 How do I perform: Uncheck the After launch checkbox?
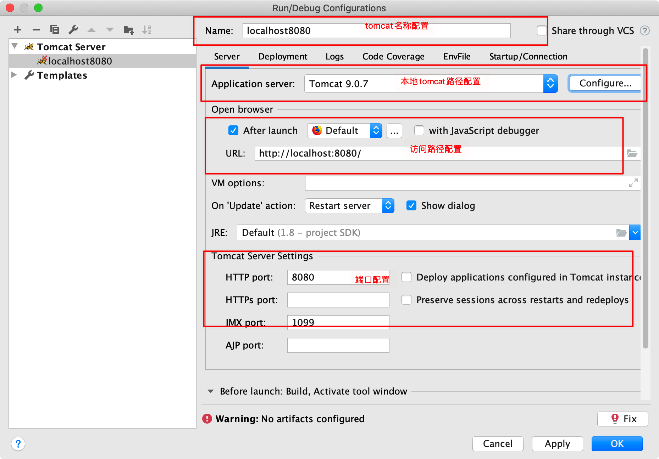tap(233, 131)
